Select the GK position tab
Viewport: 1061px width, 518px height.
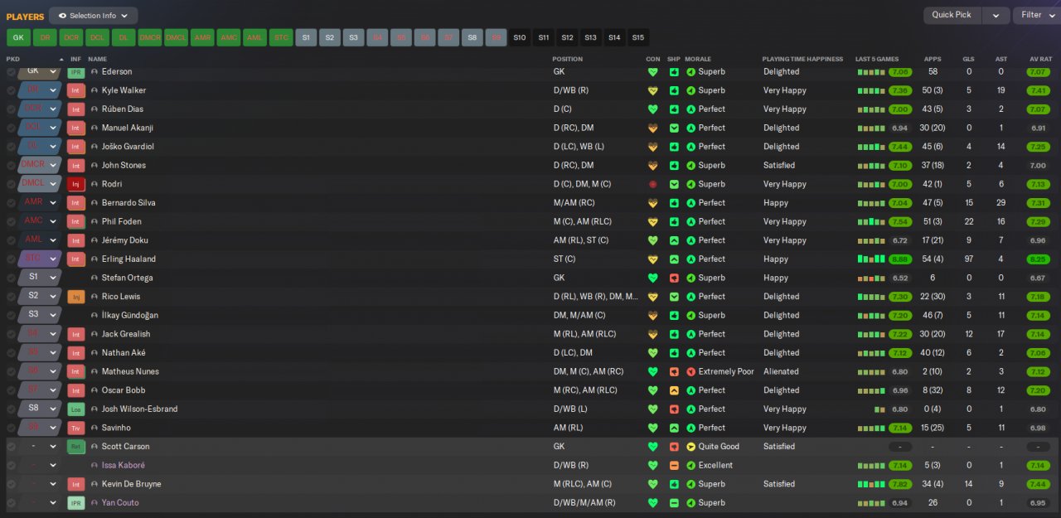click(18, 37)
